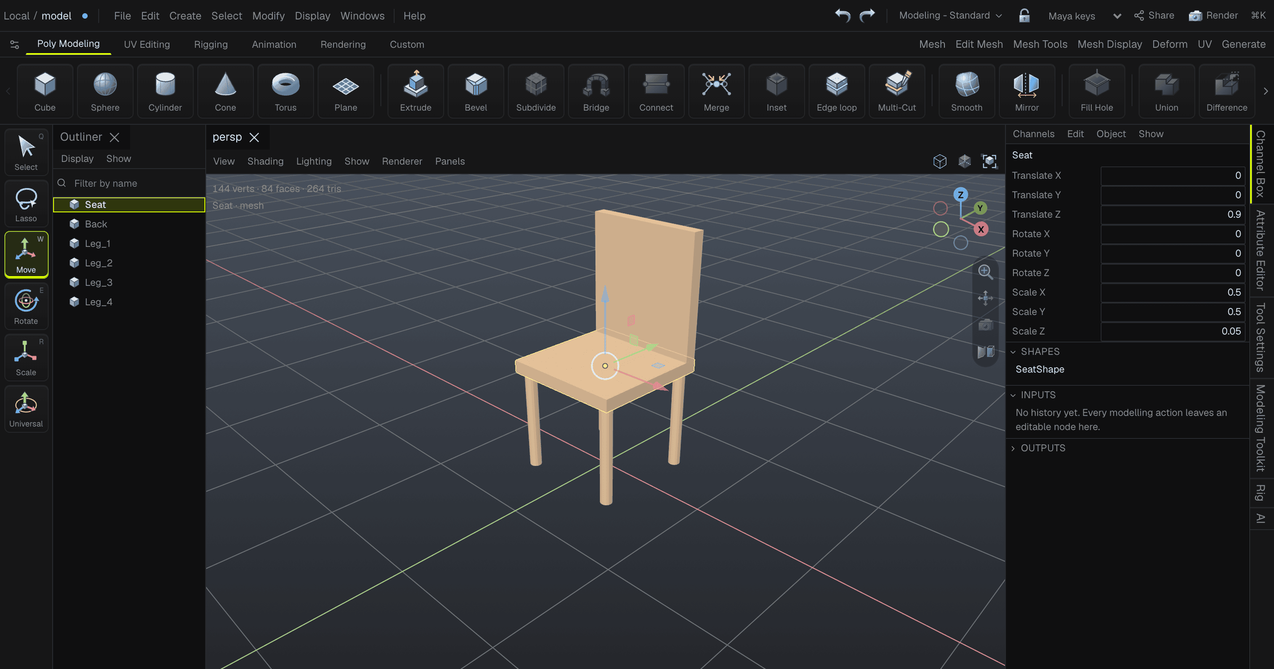Screen dimensions: 1274x669
Task: Click the Inset tool
Action: coord(777,91)
